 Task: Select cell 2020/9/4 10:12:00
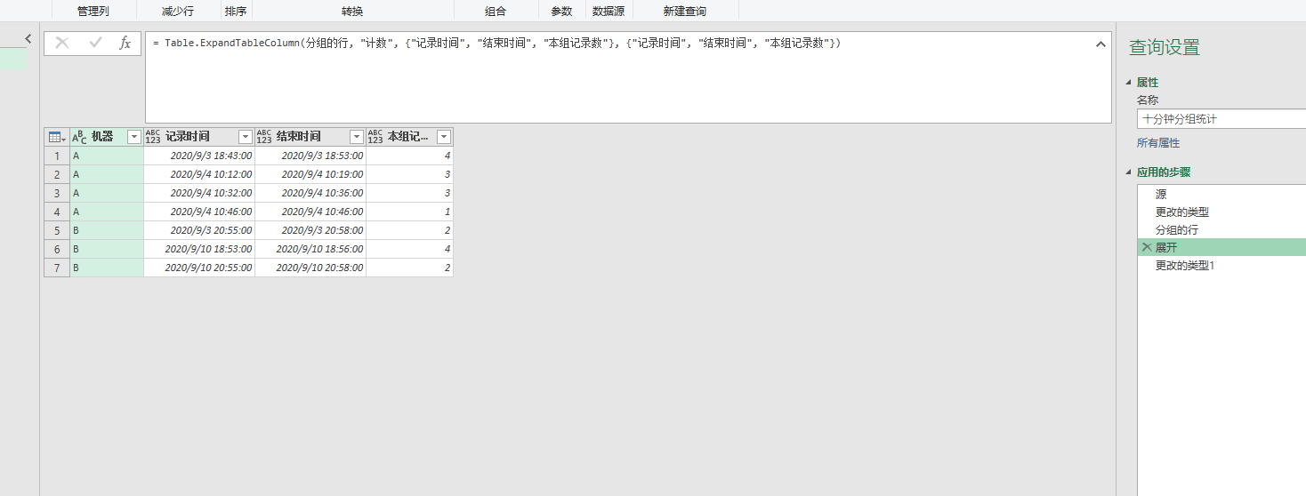coord(199,174)
